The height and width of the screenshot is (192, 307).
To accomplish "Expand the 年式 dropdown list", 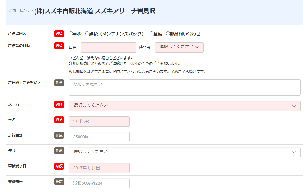I will pos(185,152).
